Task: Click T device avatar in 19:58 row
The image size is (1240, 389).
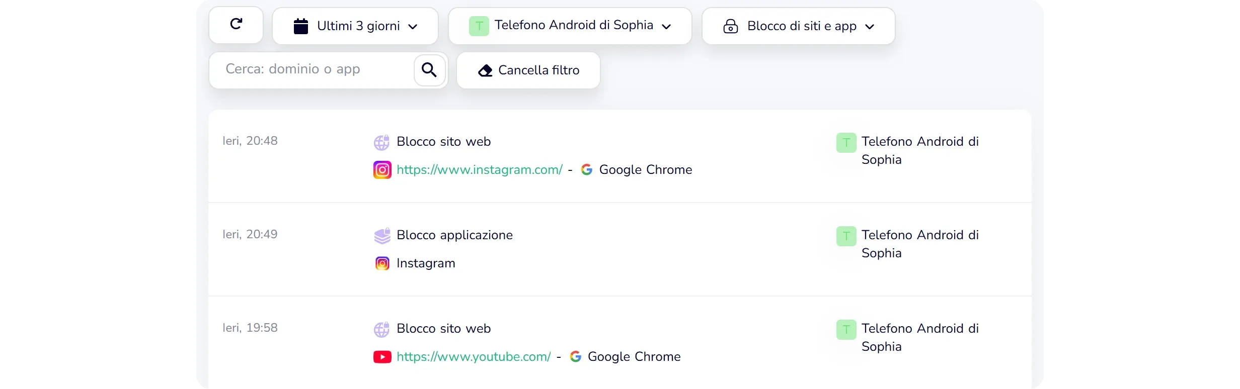Action: (846, 330)
